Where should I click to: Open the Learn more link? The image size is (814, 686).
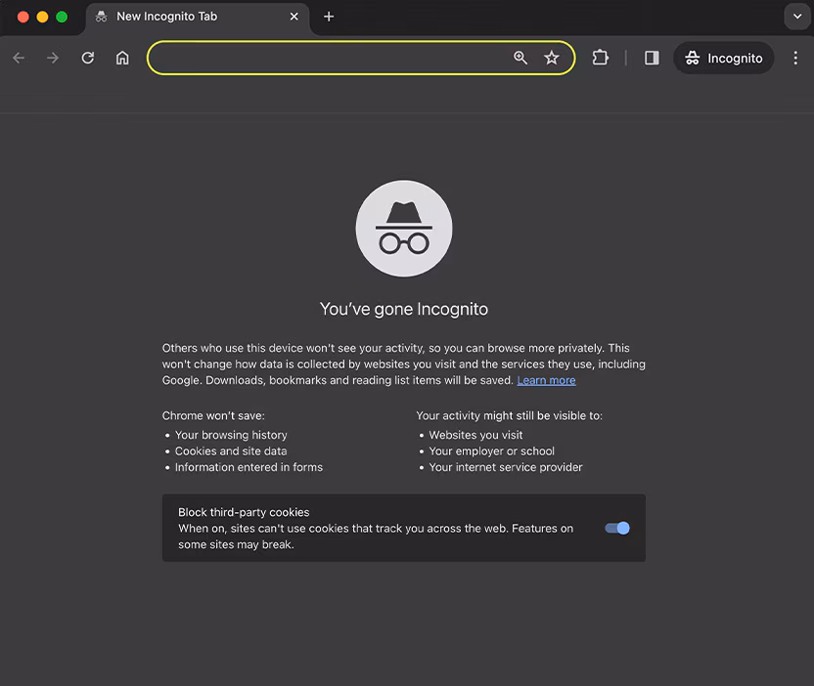[x=546, y=380]
